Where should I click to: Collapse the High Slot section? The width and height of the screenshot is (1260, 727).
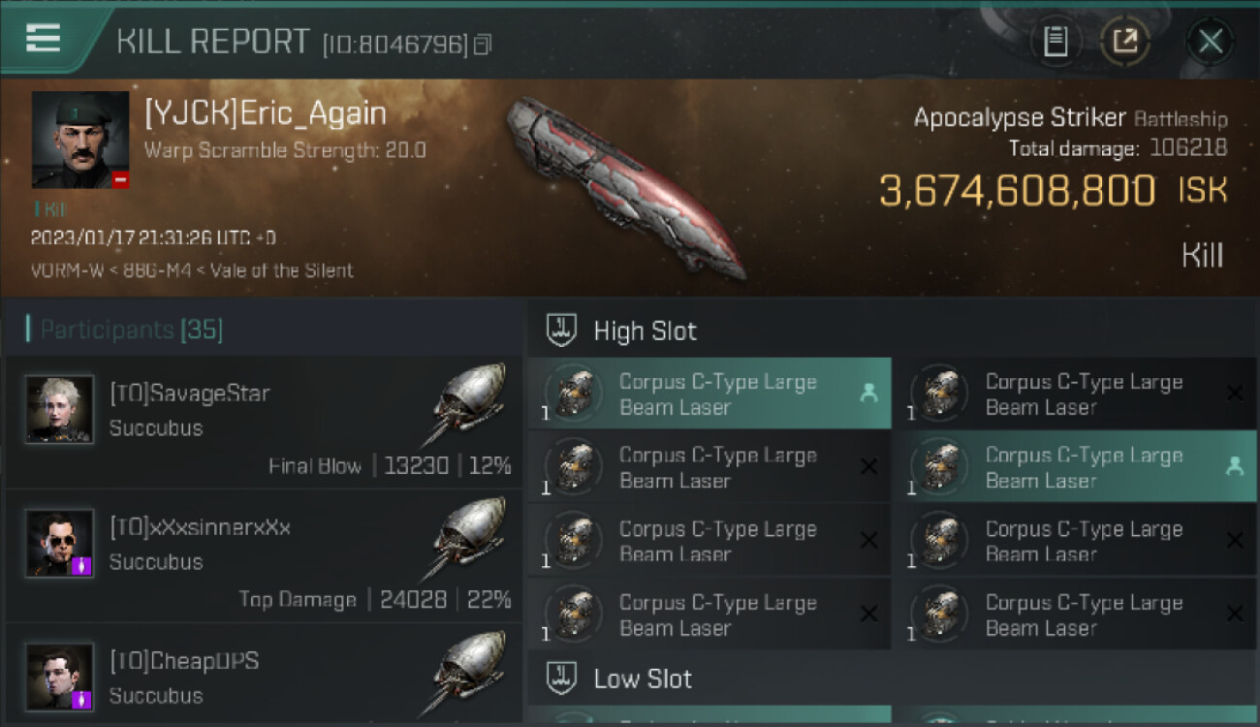[x=645, y=331]
